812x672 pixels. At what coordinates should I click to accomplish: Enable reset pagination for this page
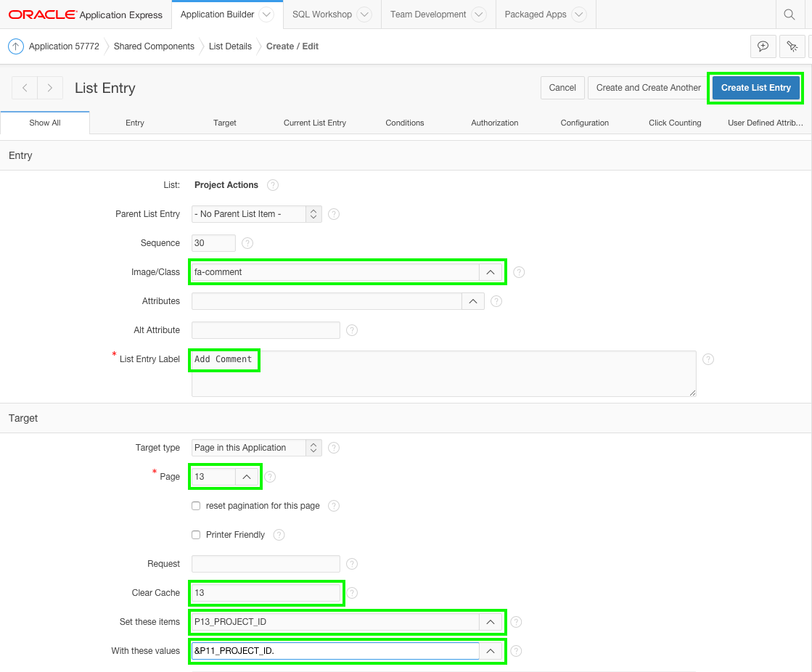click(195, 506)
